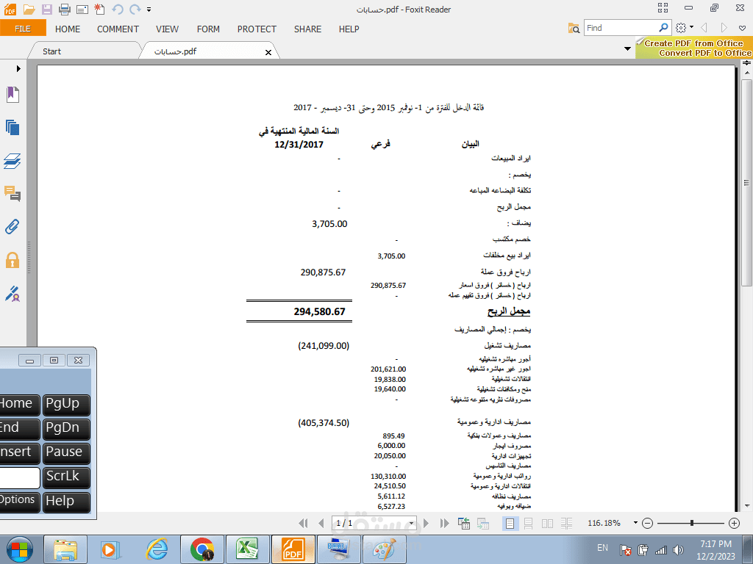Screen dimensions: 753x564
Task: Go to the last page
Action: (445, 523)
